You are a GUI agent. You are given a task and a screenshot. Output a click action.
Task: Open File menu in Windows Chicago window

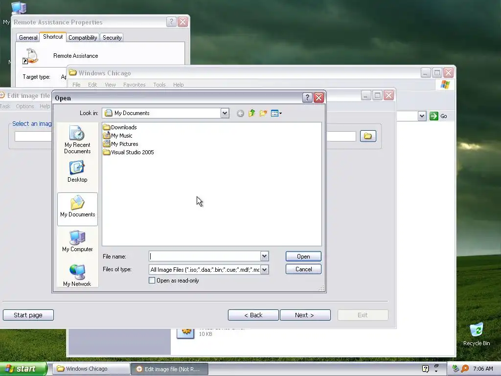[76, 85]
